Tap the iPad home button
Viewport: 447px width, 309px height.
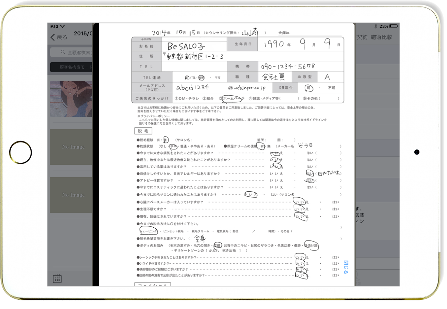tap(21, 152)
